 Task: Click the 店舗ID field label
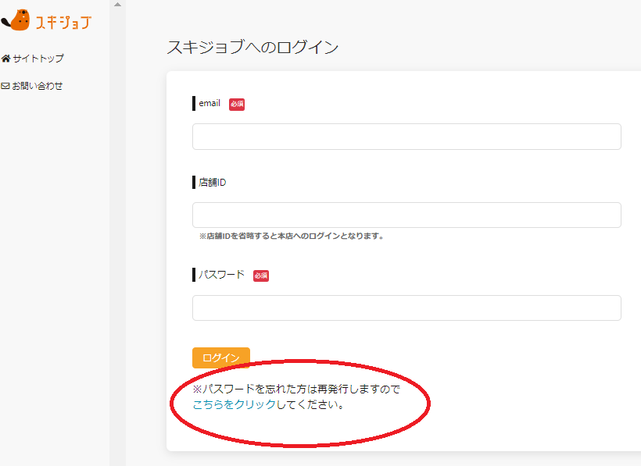coord(213,183)
